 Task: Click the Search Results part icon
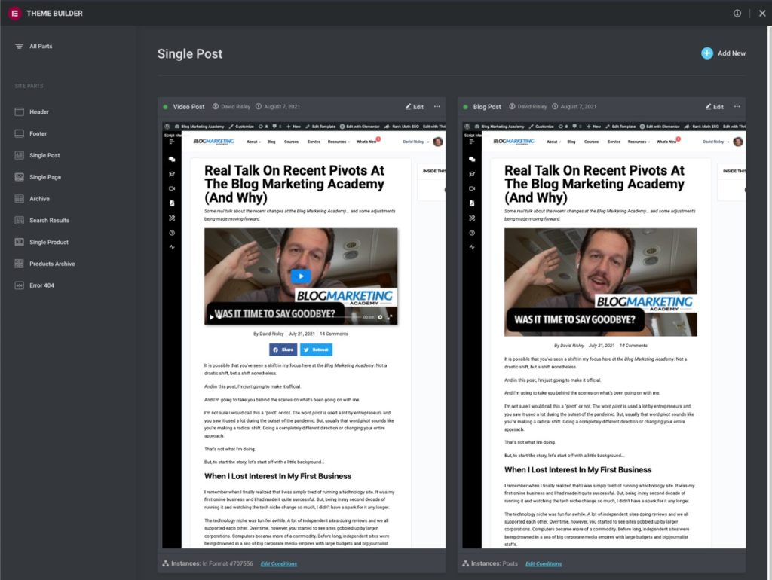[19, 220]
